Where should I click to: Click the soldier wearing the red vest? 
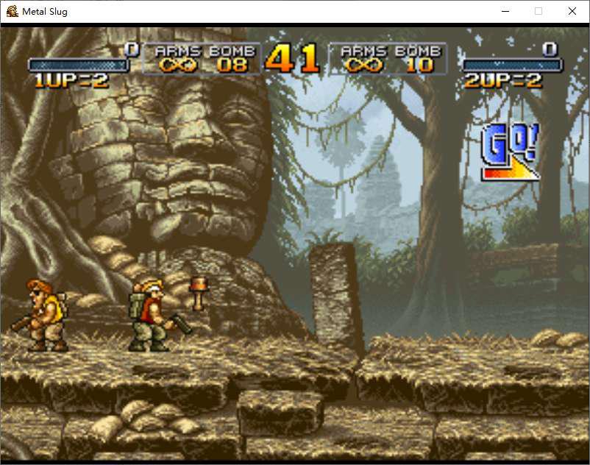[x=152, y=315]
